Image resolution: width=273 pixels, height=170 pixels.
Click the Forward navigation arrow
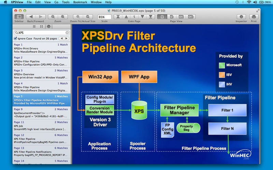[41, 17]
